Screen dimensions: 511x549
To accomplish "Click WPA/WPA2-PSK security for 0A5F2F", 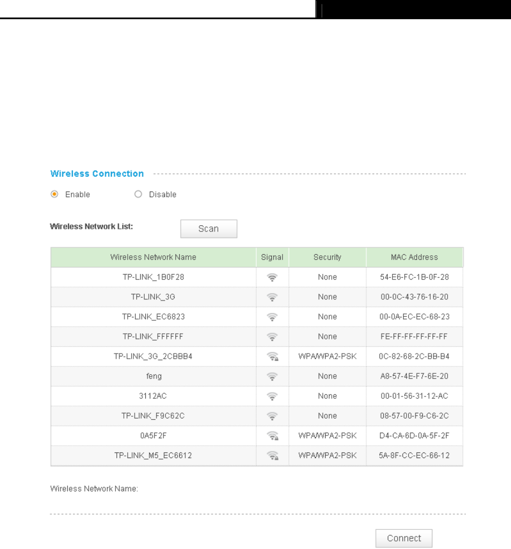I will pos(327,435).
